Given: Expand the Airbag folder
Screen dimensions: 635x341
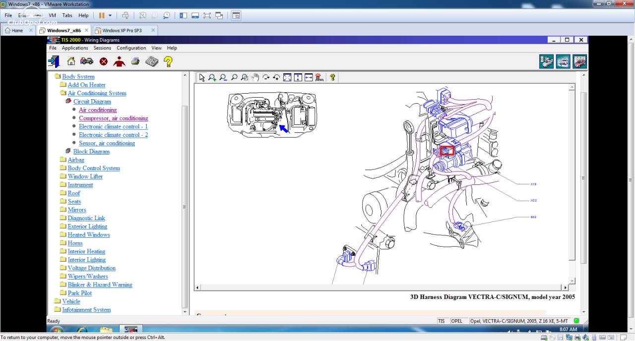Looking at the screenshot, I should [x=76, y=160].
